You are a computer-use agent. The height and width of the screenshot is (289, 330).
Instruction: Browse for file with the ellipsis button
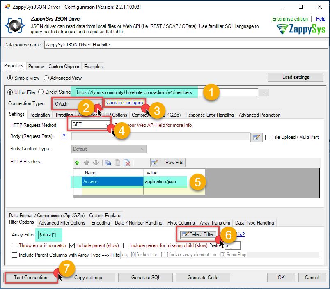click(x=264, y=93)
